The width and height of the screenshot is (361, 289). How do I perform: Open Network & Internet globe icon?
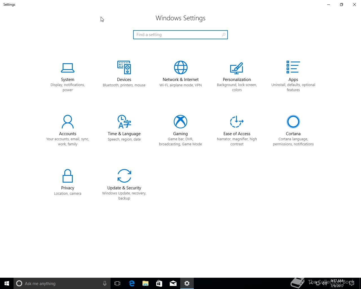[180, 67]
